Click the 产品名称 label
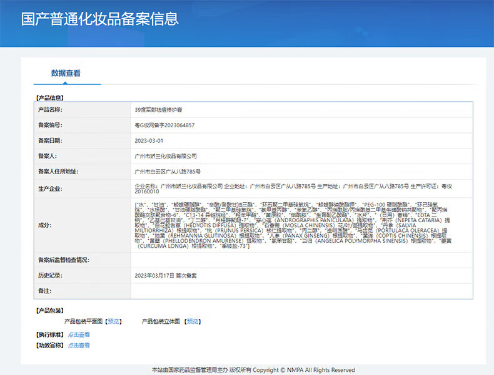The image size is (494, 375). (x=51, y=110)
